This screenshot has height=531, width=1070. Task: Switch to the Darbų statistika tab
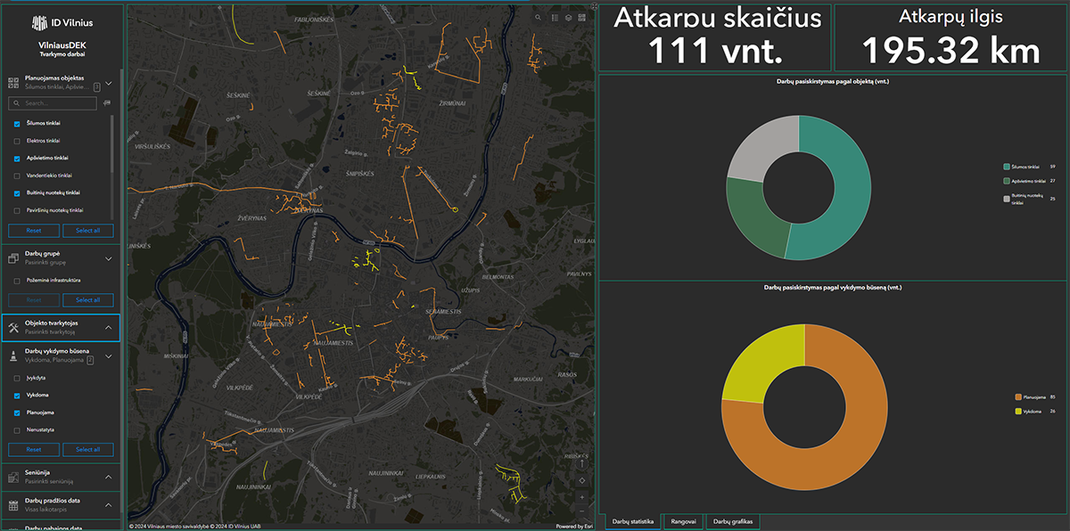pyautogui.click(x=633, y=521)
